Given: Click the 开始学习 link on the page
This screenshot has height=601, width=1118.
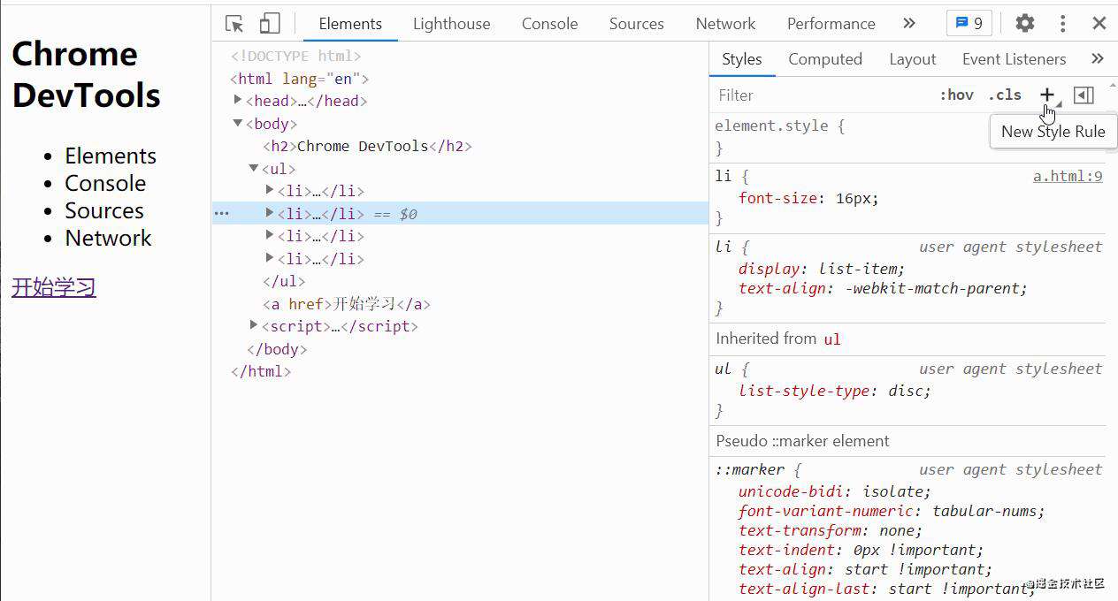Looking at the screenshot, I should tap(54, 287).
